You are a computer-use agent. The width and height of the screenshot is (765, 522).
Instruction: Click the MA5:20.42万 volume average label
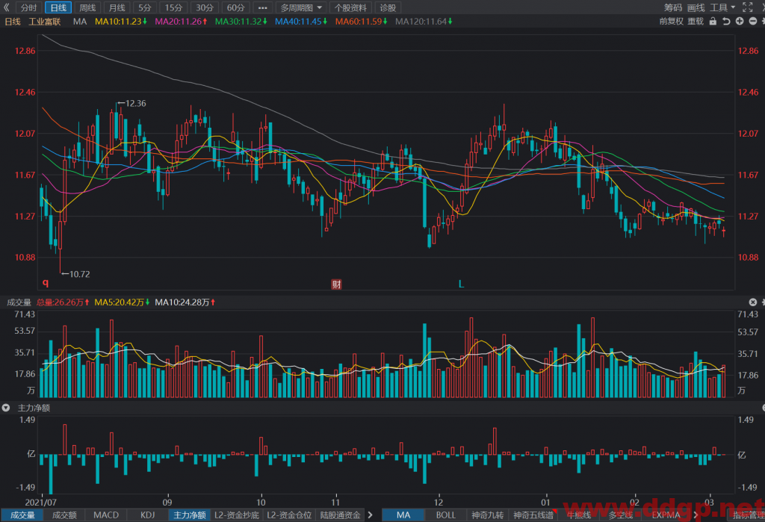coord(122,302)
